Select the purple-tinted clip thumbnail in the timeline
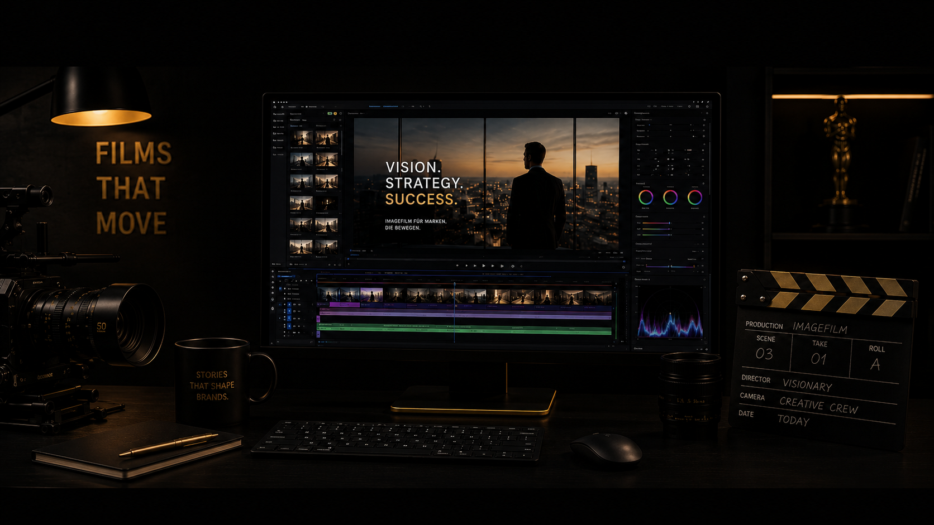 click(371, 295)
